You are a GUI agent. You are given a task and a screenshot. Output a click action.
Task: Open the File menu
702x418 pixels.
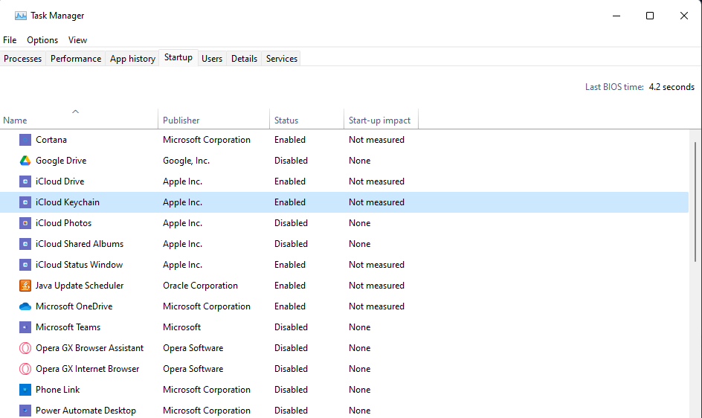10,40
